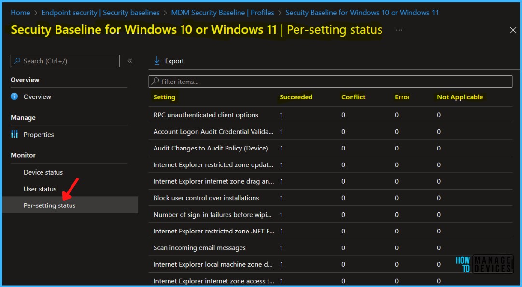The height and width of the screenshot is (287, 522).
Task: Select Internet Explorer restricted zone updat... row
Action: coord(330,164)
